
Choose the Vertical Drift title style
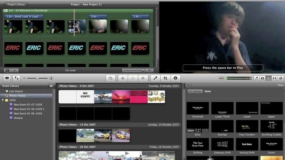pos(247,146)
